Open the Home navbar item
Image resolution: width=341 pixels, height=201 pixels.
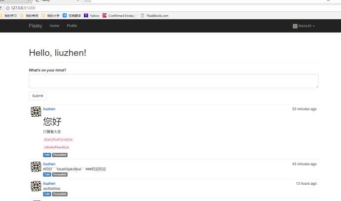[54, 26]
